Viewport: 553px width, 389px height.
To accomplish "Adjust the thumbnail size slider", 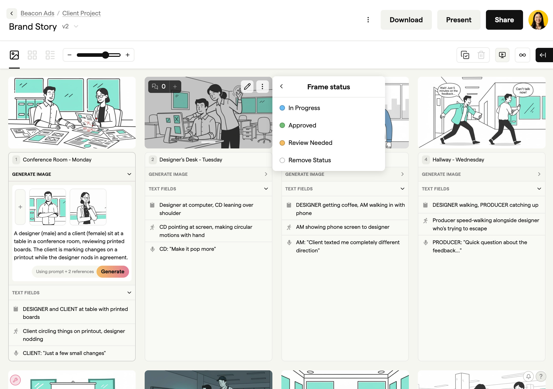I will pyautogui.click(x=105, y=55).
